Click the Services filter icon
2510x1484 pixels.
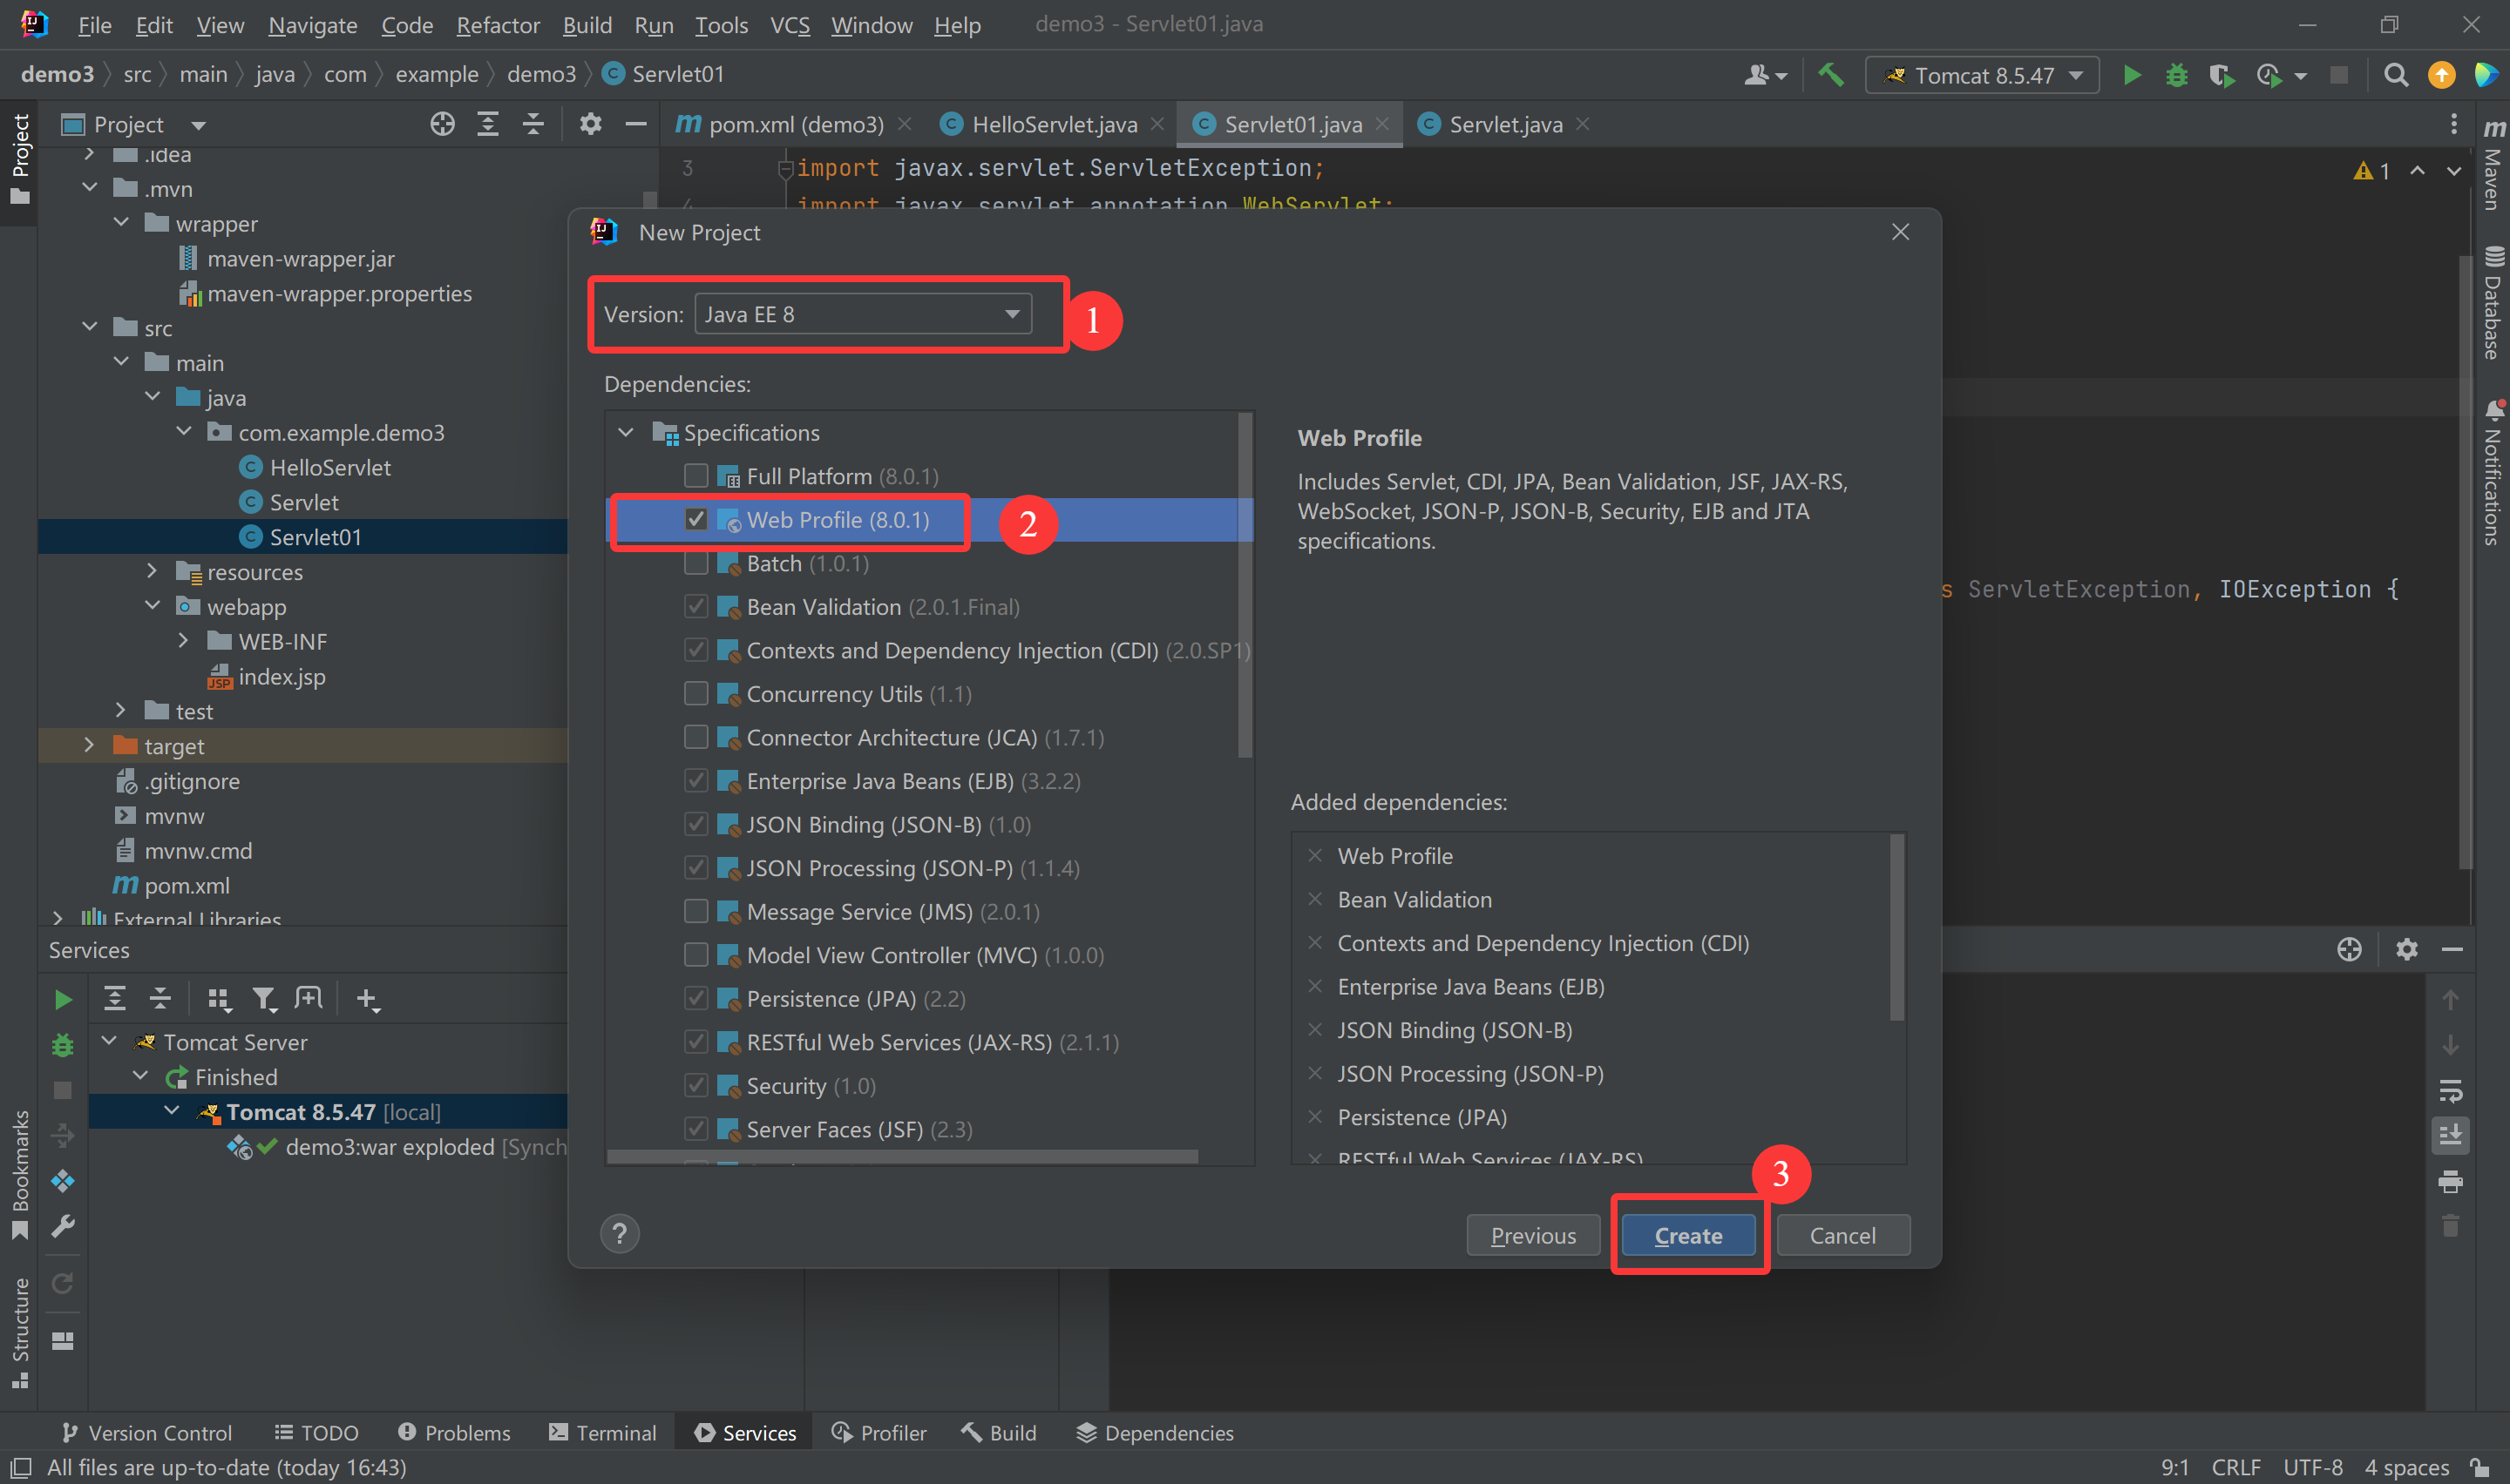263,998
